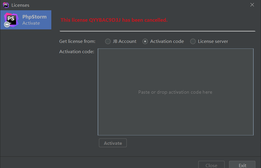Image resolution: width=261 pixels, height=168 pixels.
Task: Click the small PhpStorm icon in title bar
Action: (6, 5)
